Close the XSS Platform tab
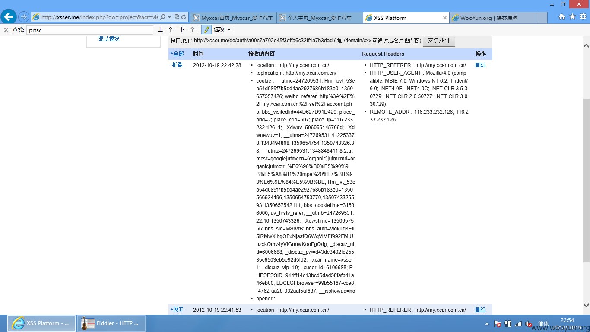Viewport: 590px width, 332px height. click(x=445, y=18)
